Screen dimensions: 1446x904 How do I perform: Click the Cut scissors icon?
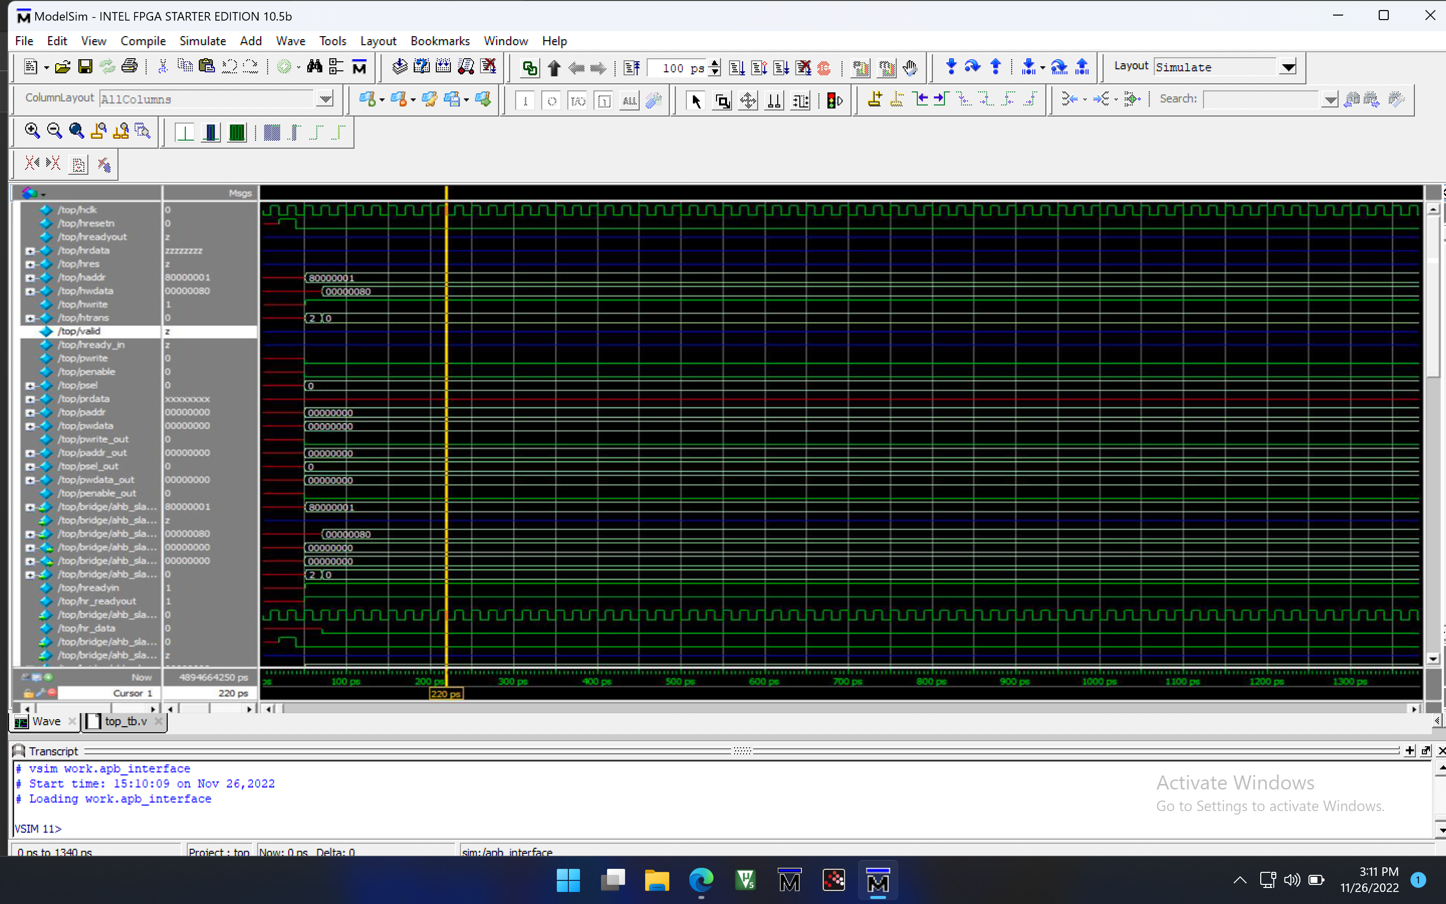point(162,67)
